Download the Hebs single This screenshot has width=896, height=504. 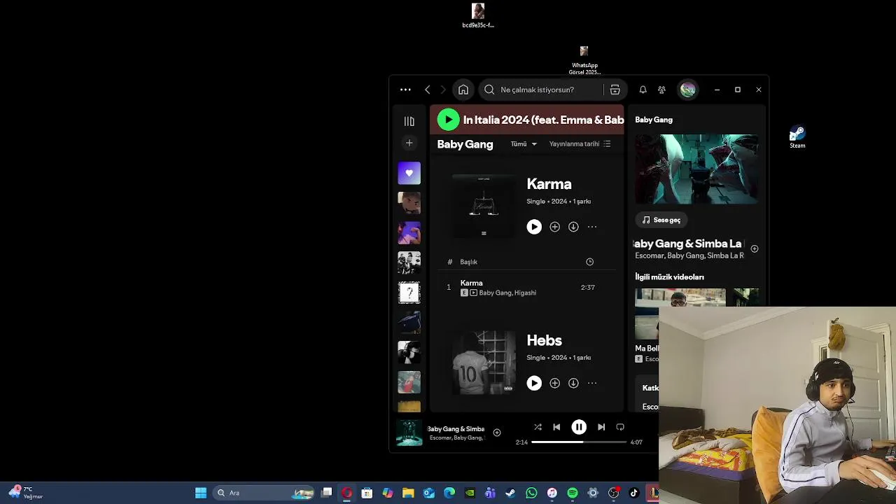(573, 383)
